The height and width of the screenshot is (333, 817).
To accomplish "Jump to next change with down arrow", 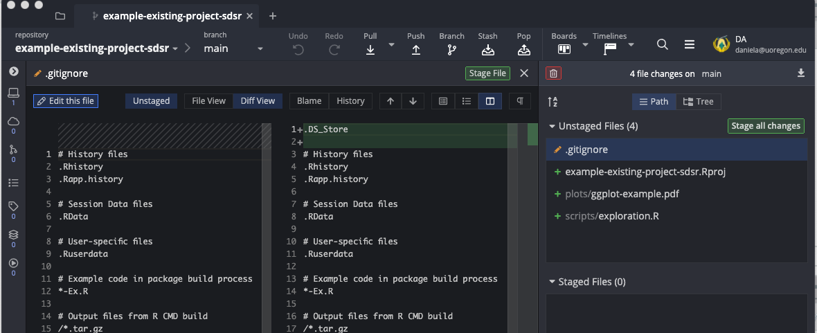I will tap(413, 101).
